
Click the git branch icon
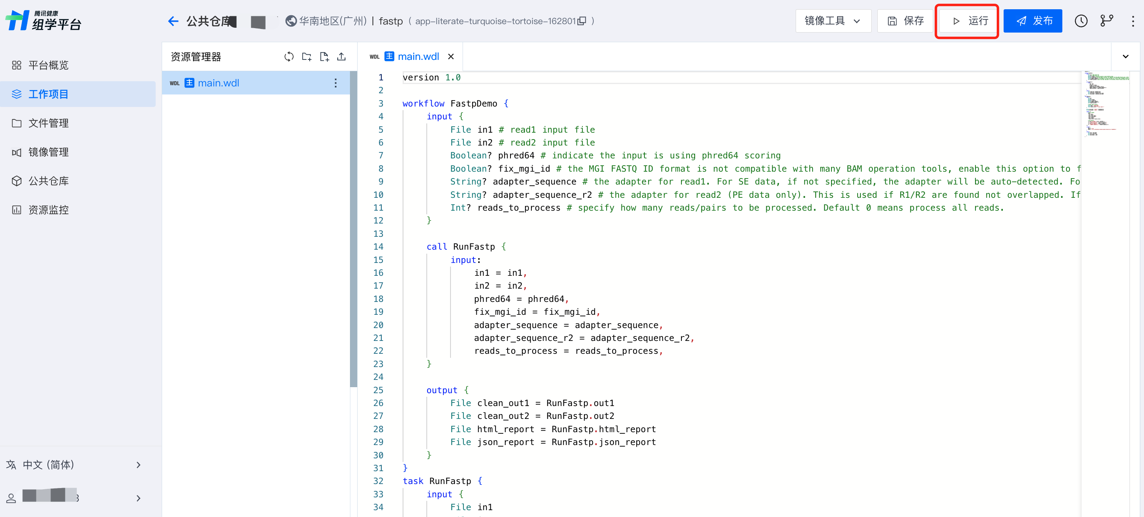pos(1106,21)
